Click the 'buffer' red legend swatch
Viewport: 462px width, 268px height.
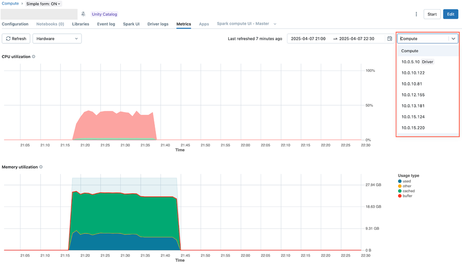400,196
